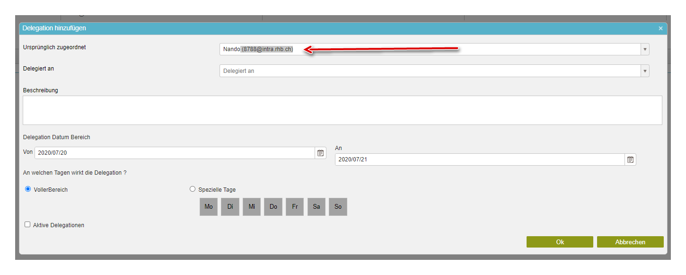Click into the Beschreibung text area

(x=342, y=110)
